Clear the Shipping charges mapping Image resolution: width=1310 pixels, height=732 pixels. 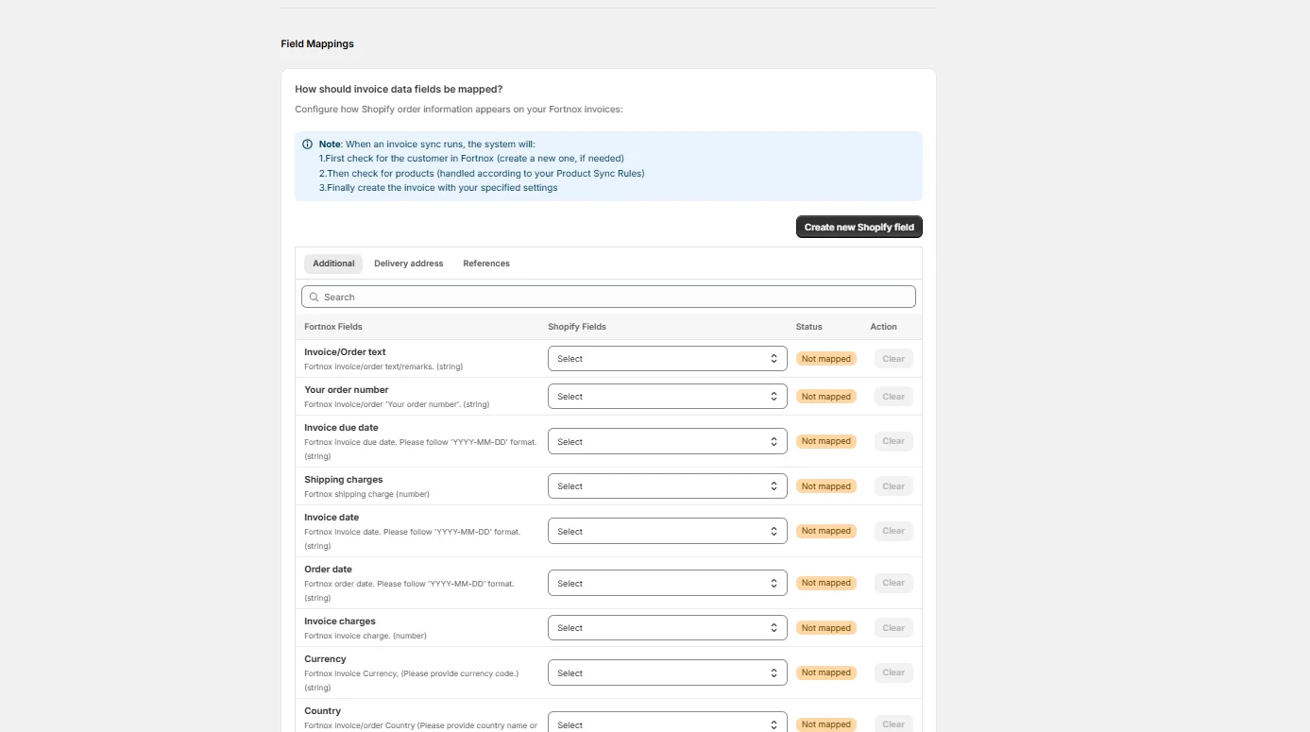(893, 486)
